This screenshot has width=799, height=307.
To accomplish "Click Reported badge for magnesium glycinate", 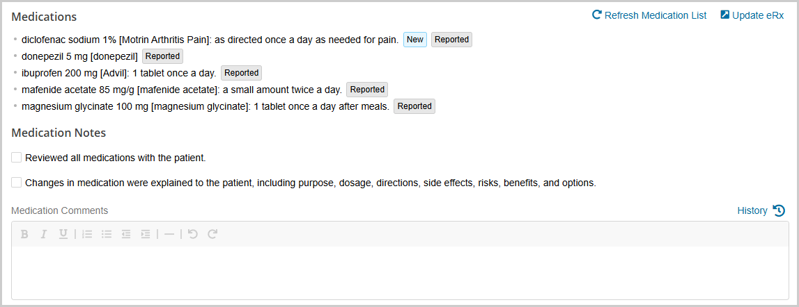I will point(414,106).
